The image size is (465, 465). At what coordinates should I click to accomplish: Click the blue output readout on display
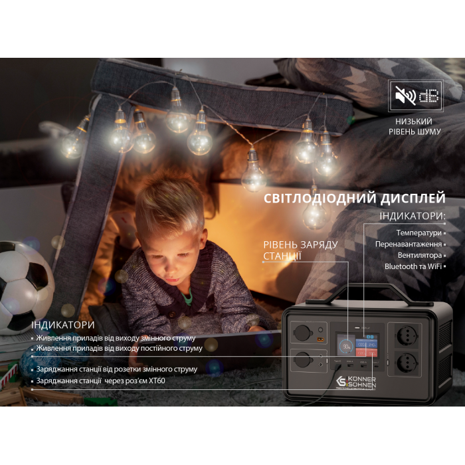tap(366, 343)
